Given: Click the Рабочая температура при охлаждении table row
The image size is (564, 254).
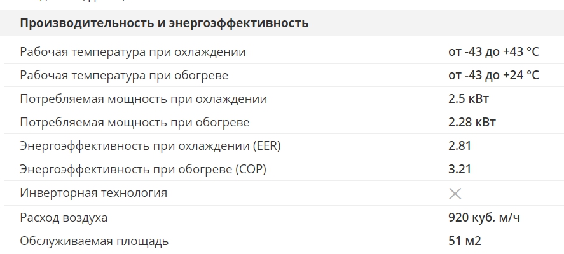Looking at the screenshot, I should (282, 51).
